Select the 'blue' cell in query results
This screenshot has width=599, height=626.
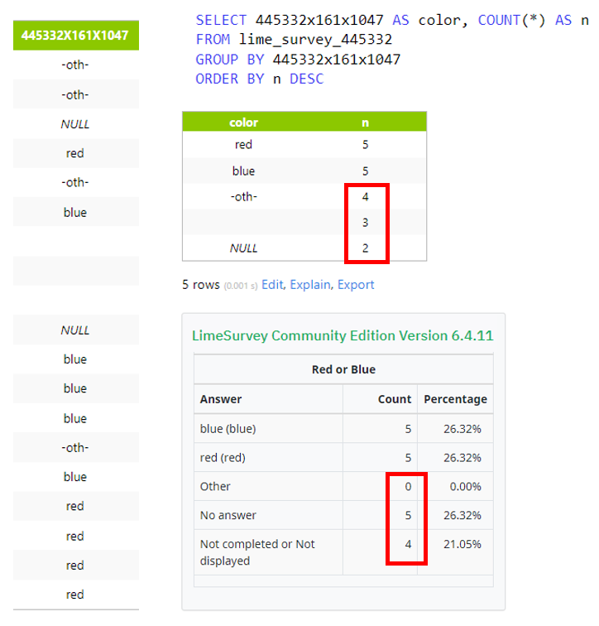pyautogui.click(x=243, y=171)
